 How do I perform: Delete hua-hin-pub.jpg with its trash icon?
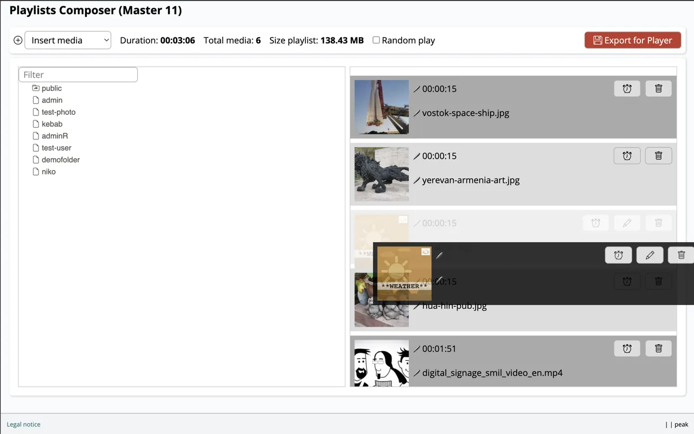click(659, 282)
